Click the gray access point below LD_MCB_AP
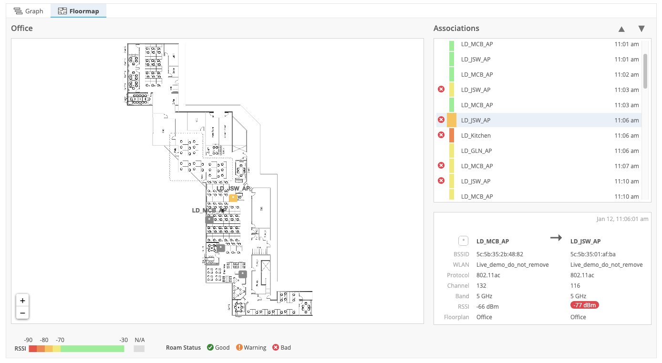Image resolution: width=662 pixels, height=363 pixels. [x=221, y=248]
